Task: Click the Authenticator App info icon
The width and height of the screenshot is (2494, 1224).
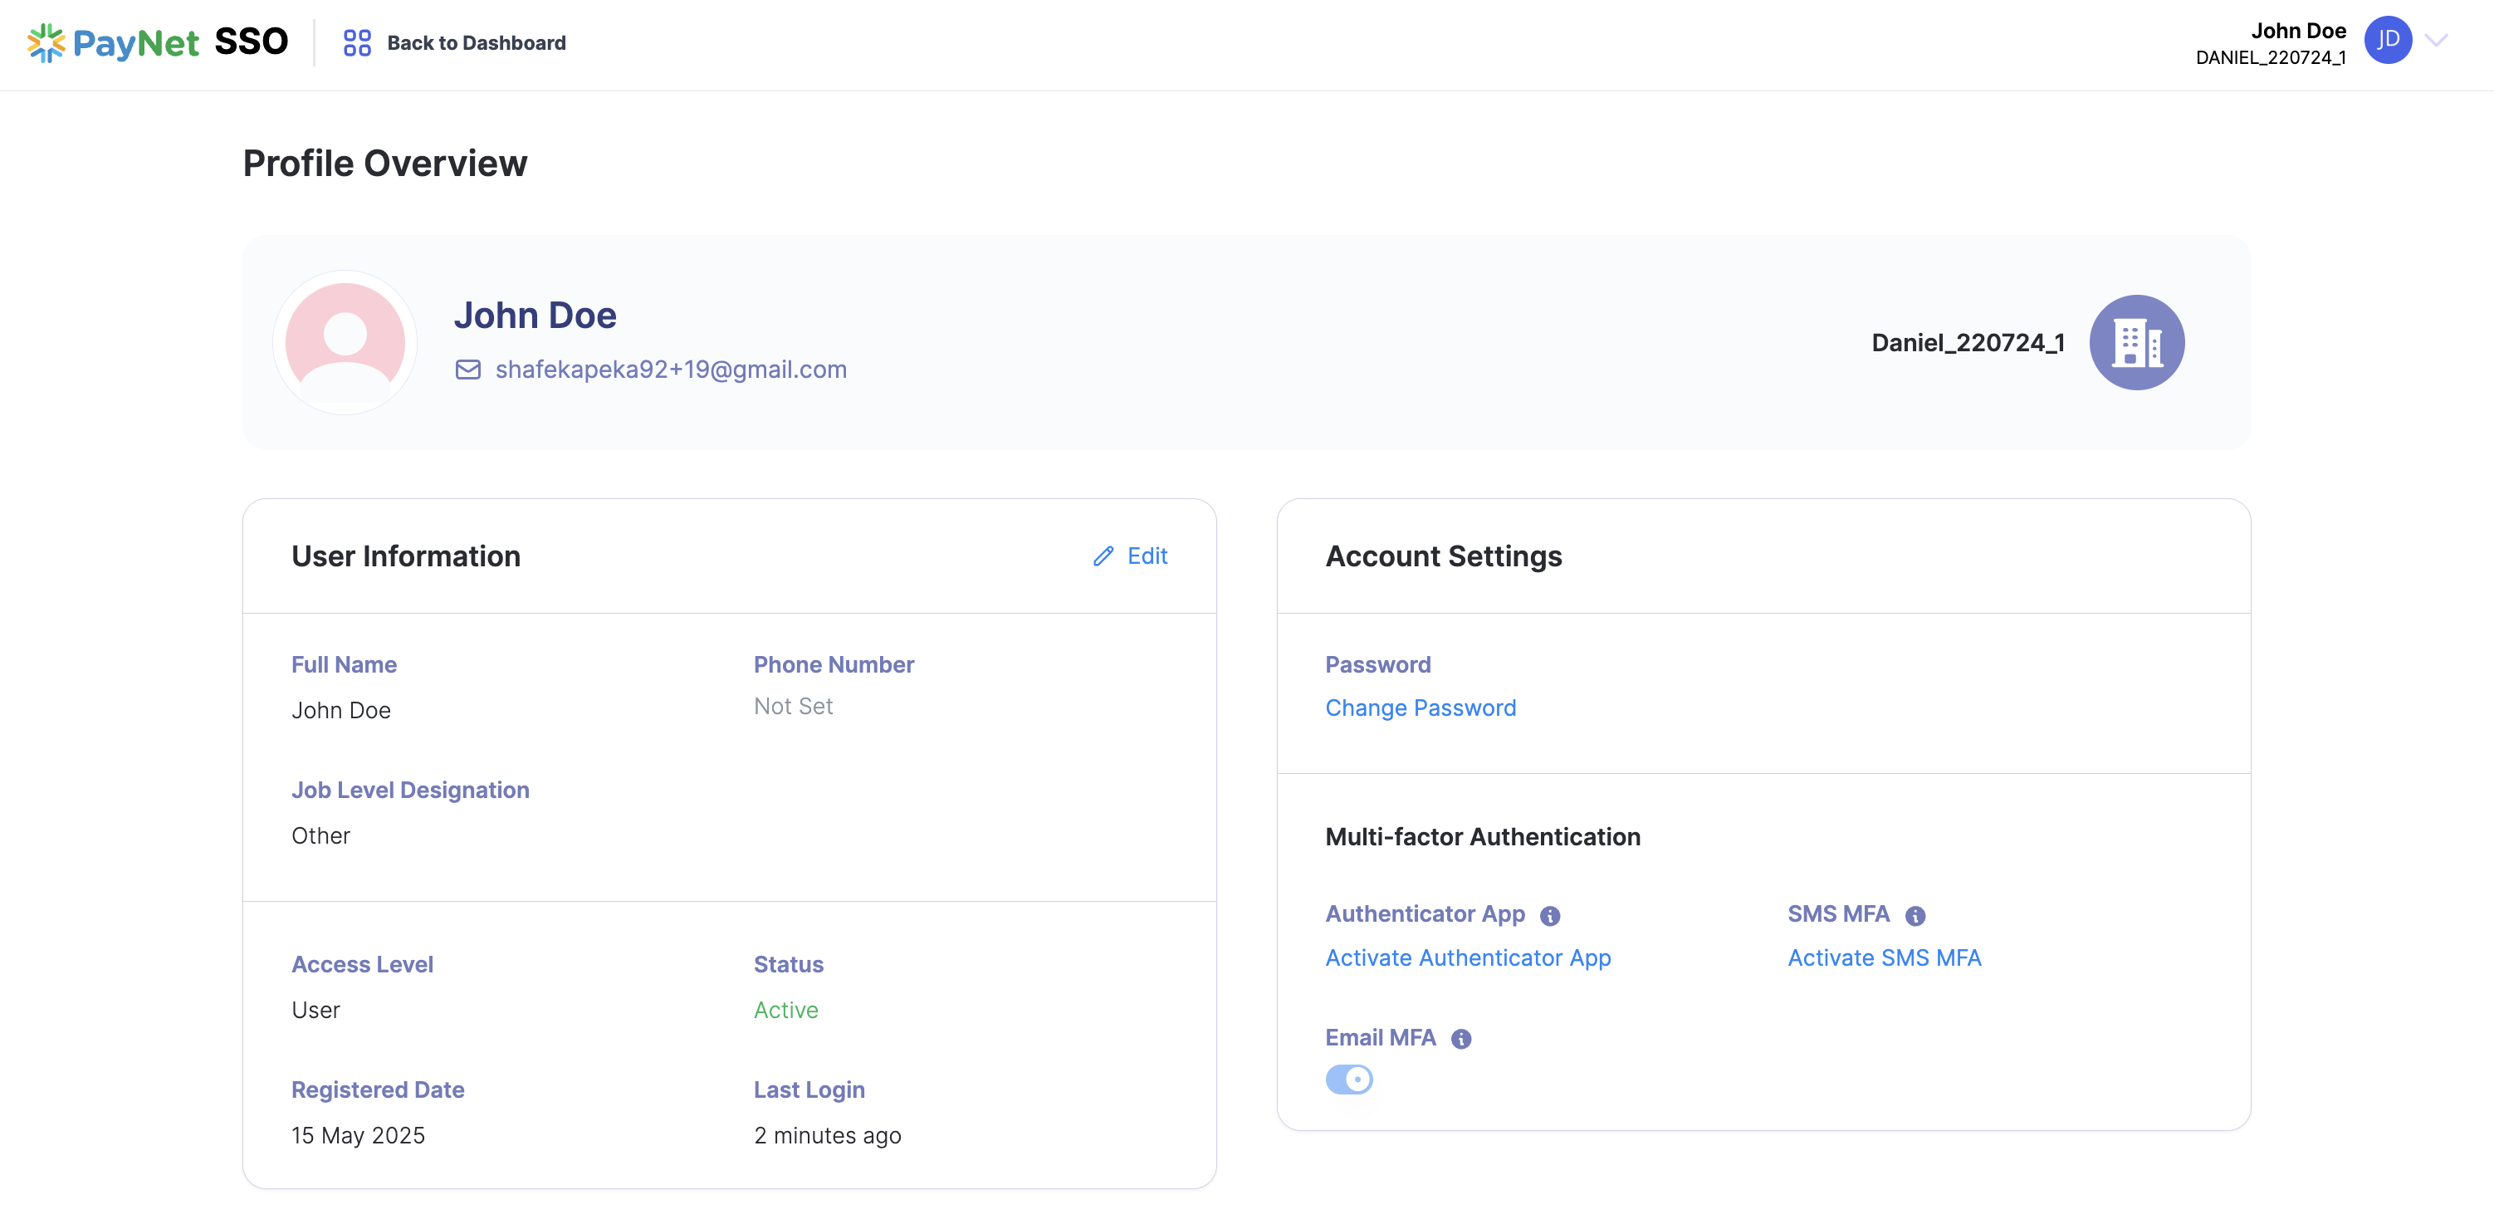Action: coord(1550,916)
